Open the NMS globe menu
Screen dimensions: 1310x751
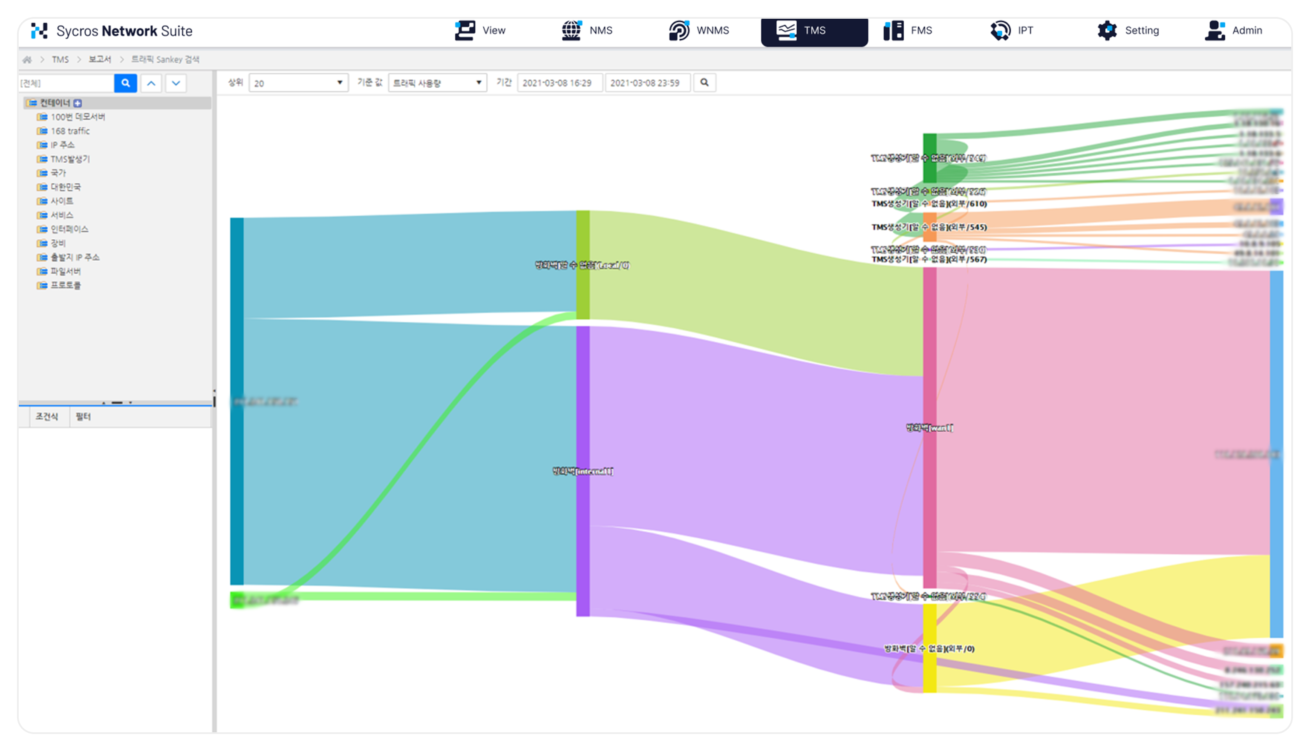[x=587, y=30]
